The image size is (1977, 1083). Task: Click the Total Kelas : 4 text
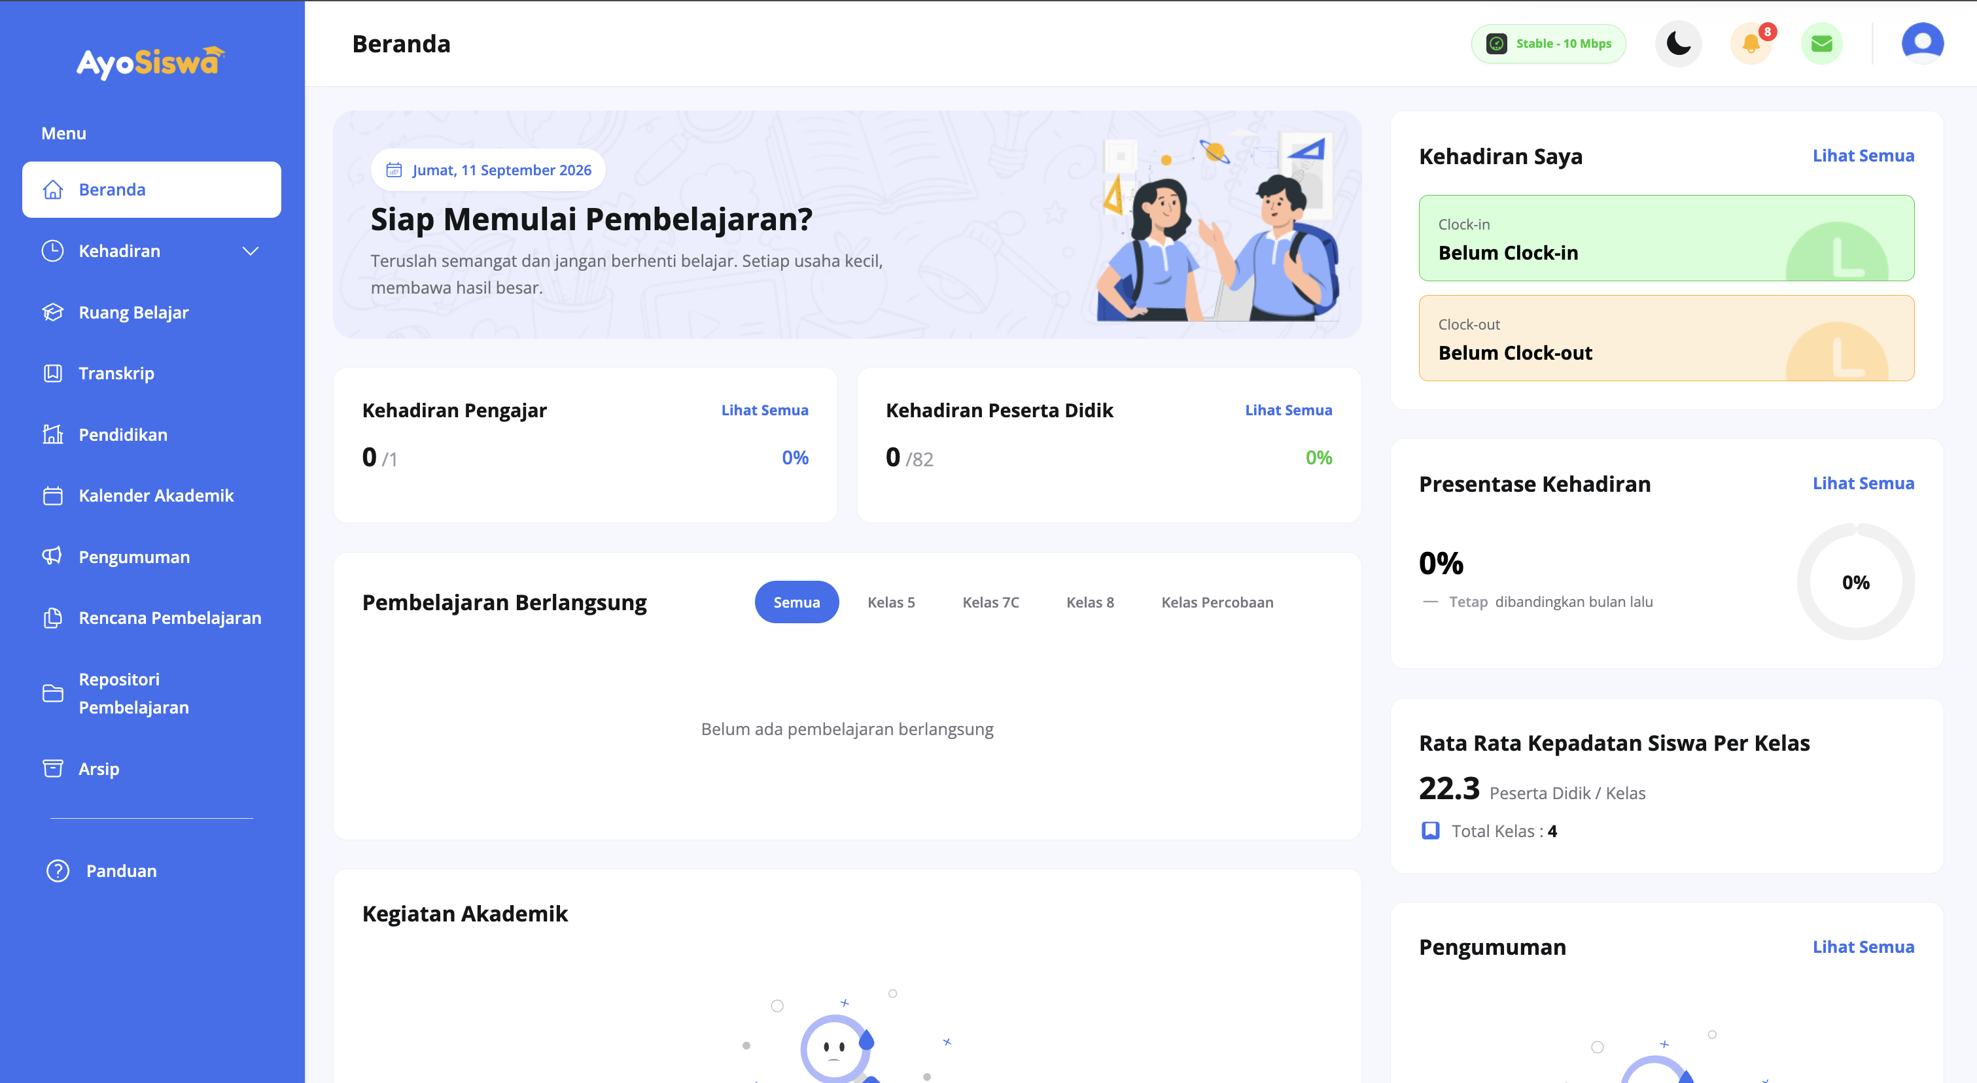1504,831
